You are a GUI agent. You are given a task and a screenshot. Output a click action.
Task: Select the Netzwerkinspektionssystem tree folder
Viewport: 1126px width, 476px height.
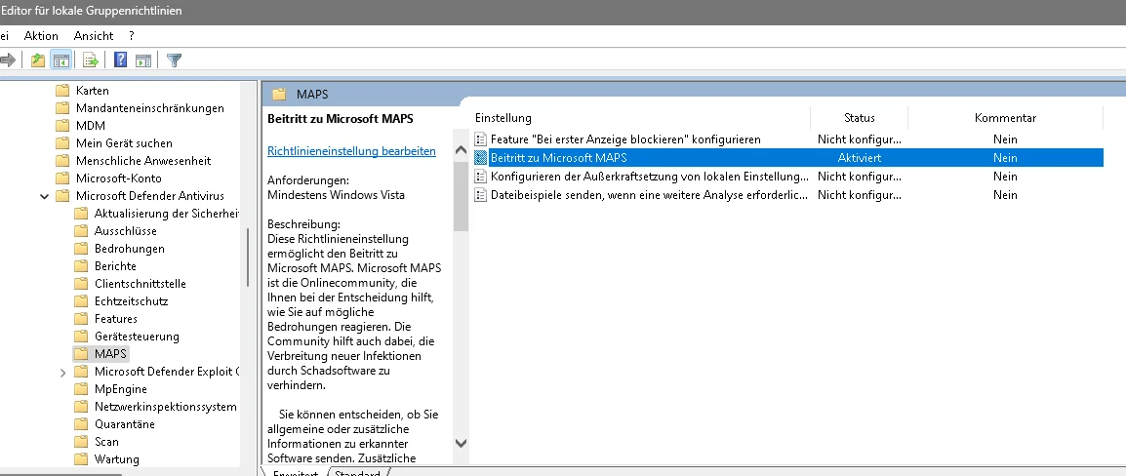(x=165, y=407)
